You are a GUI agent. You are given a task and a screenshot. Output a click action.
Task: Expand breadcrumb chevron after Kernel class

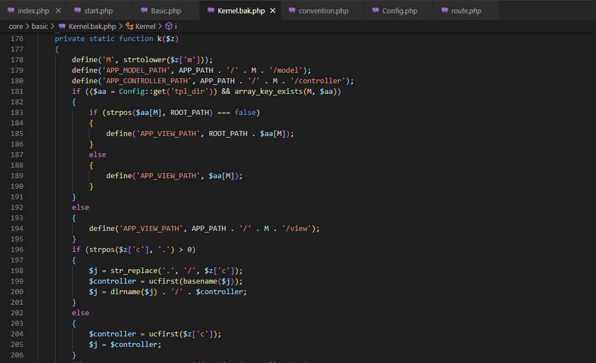(x=160, y=26)
